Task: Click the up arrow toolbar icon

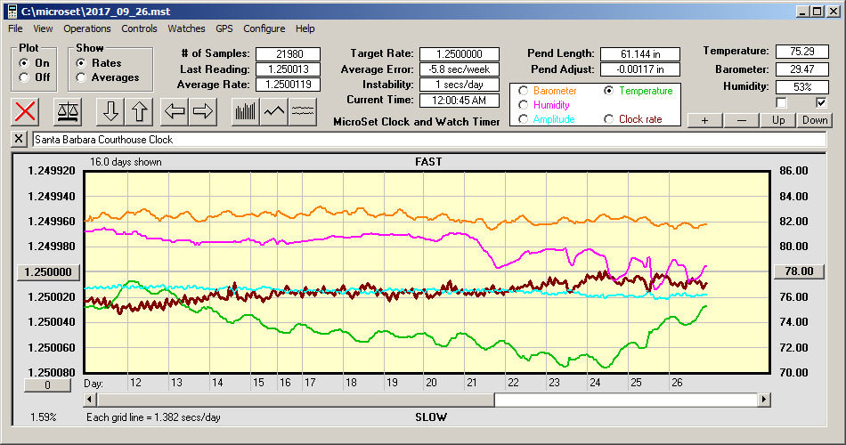Action: pos(139,111)
